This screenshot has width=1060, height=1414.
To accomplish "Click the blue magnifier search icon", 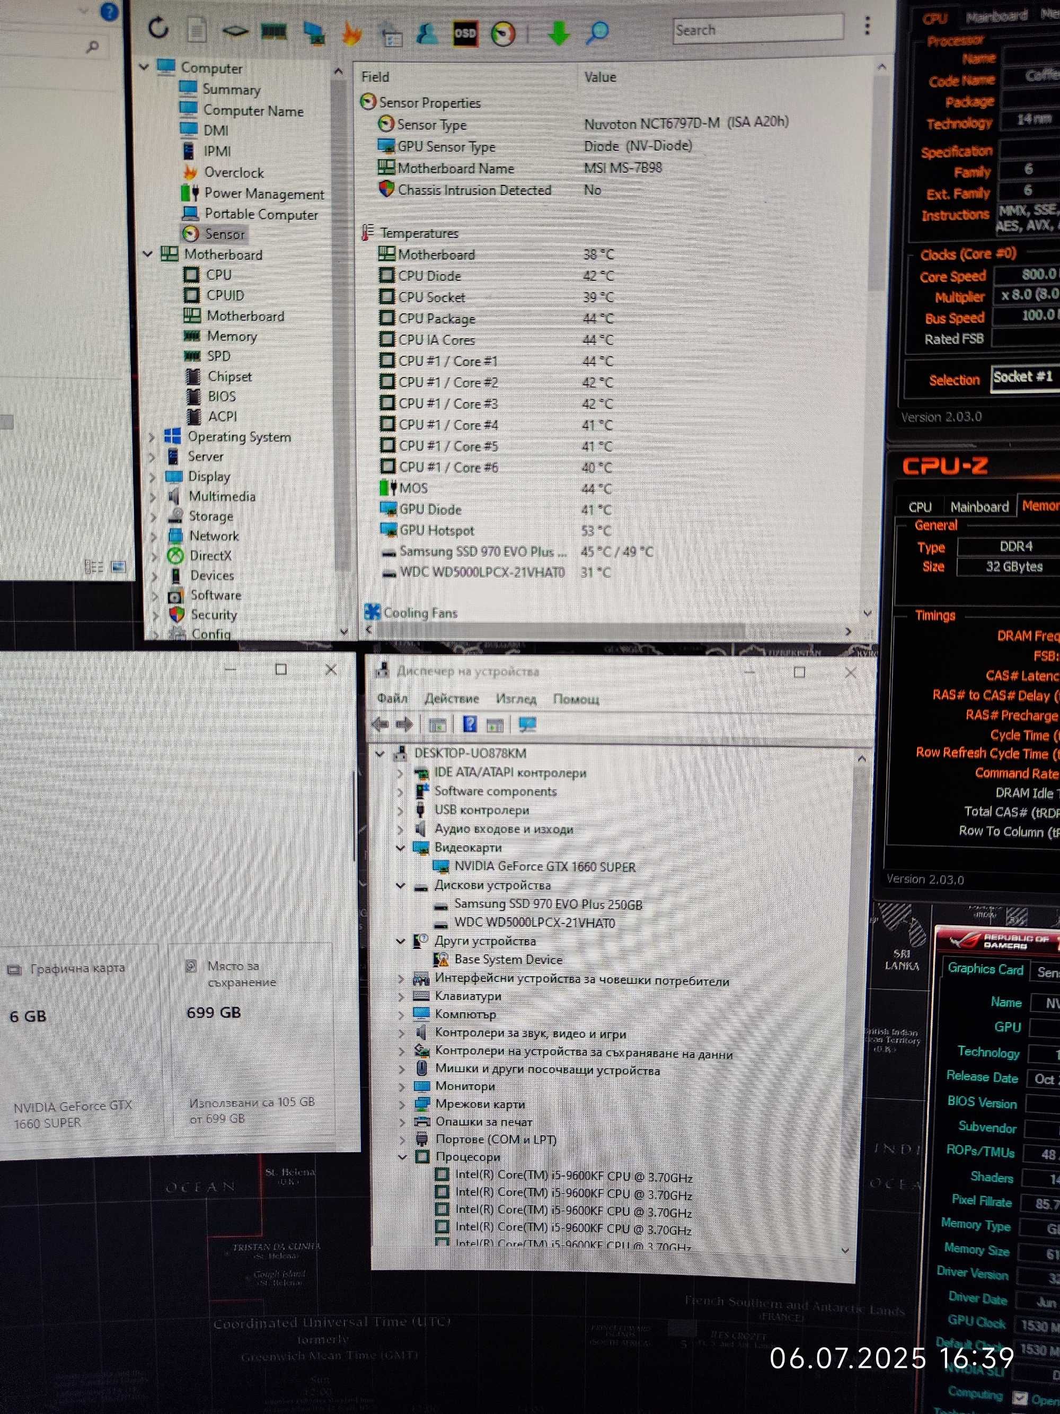I will coord(597,32).
